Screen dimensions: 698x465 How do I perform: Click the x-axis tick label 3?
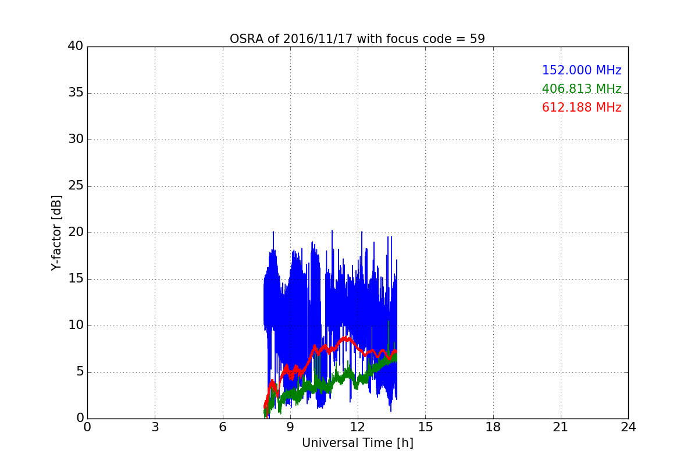pyautogui.click(x=155, y=427)
